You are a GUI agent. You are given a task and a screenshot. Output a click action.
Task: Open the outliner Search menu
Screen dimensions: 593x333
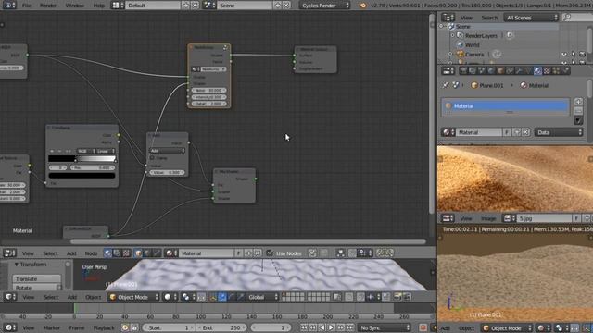(x=489, y=18)
